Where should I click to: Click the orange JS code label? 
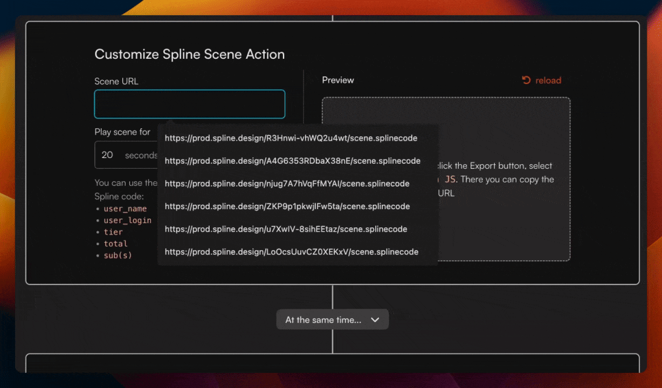[x=450, y=179]
